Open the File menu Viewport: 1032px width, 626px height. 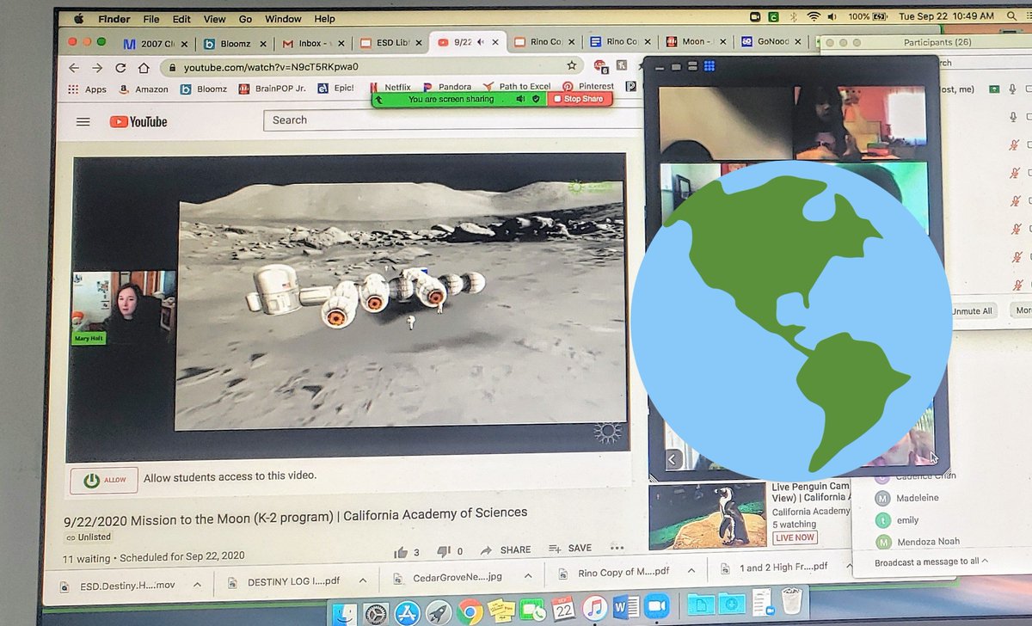point(151,19)
